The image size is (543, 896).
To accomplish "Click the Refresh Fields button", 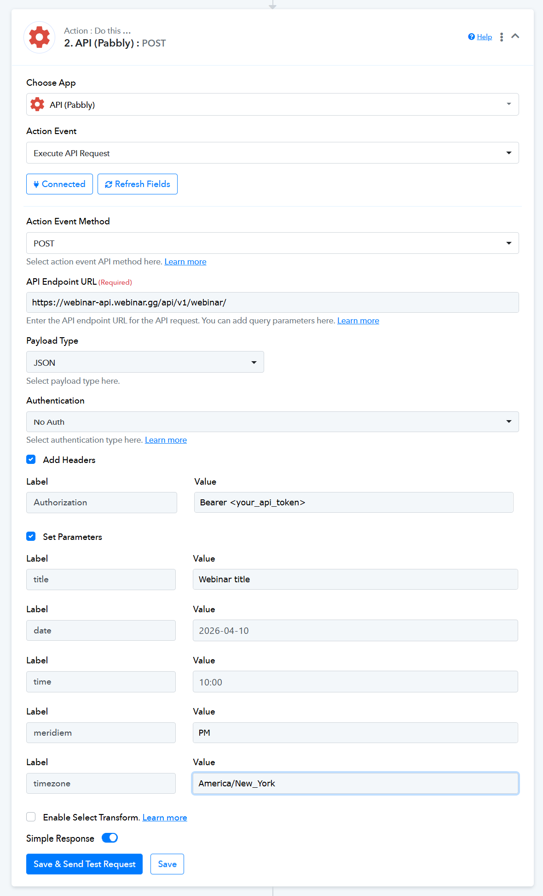I will tap(138, 184).
